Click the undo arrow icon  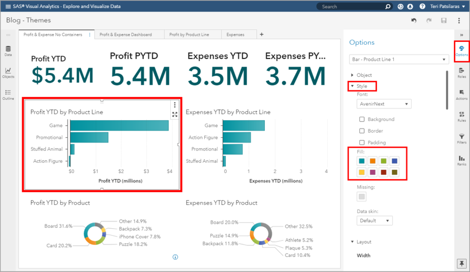(x=414, y=21)
